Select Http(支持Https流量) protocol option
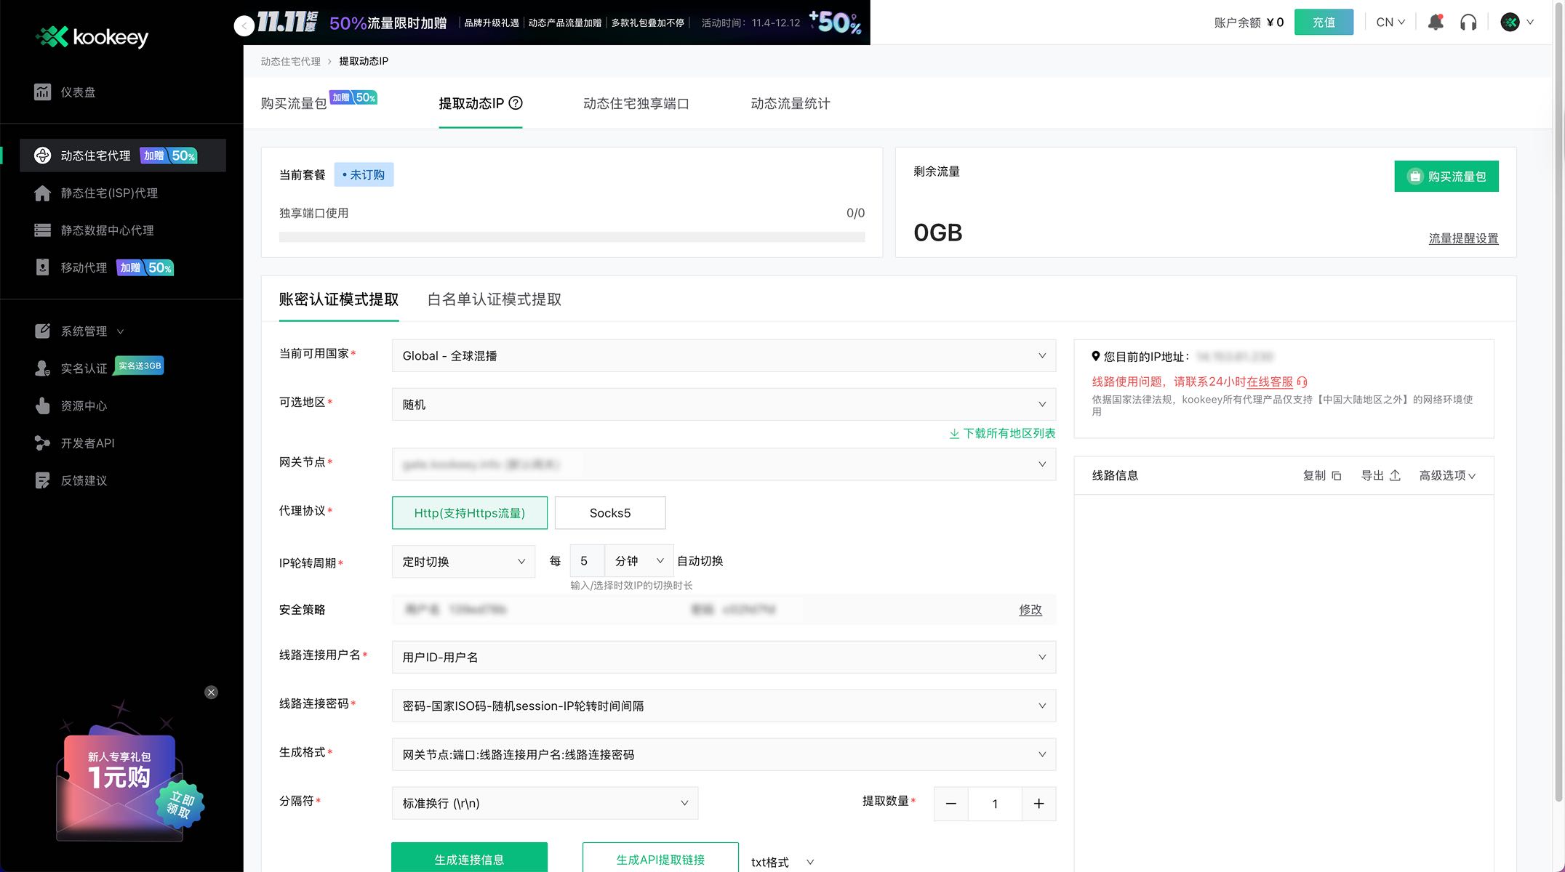 pos(469,513)
